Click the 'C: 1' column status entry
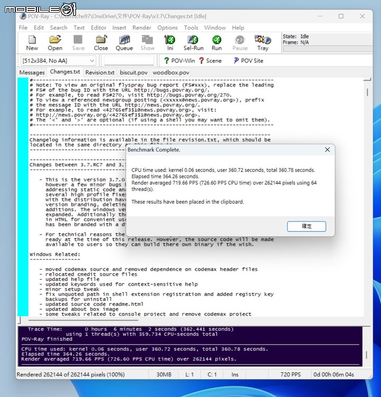The width and height of the screenshot is (381, 397). point(212,374)
